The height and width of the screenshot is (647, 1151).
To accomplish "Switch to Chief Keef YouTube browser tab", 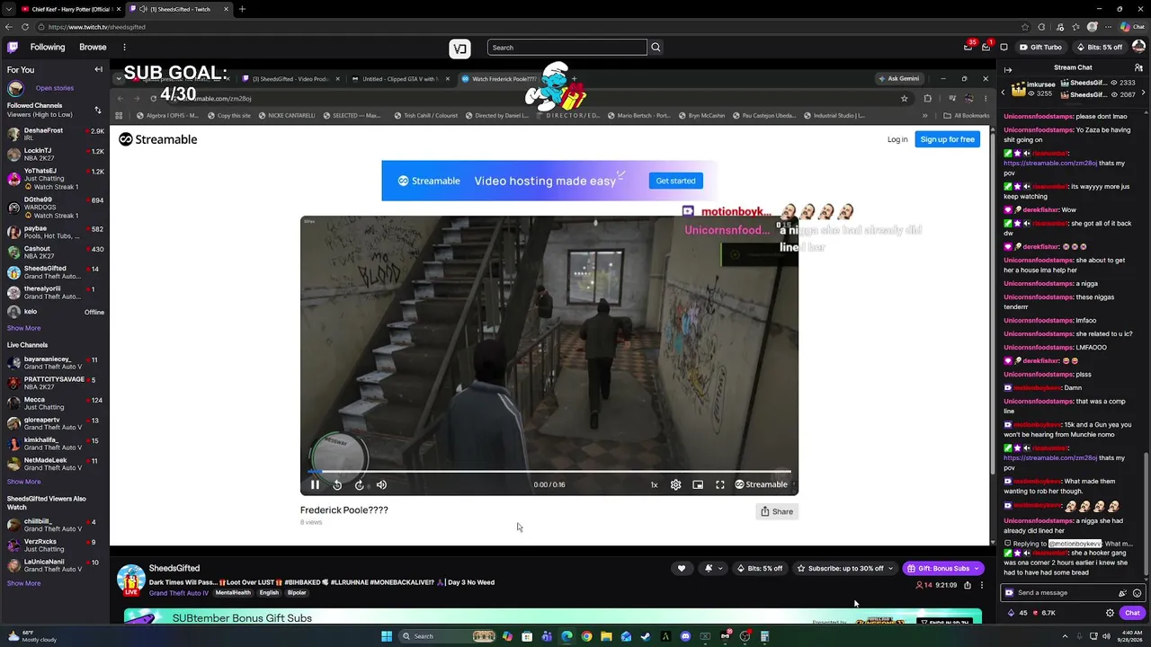I will click(x=70, y=9).
